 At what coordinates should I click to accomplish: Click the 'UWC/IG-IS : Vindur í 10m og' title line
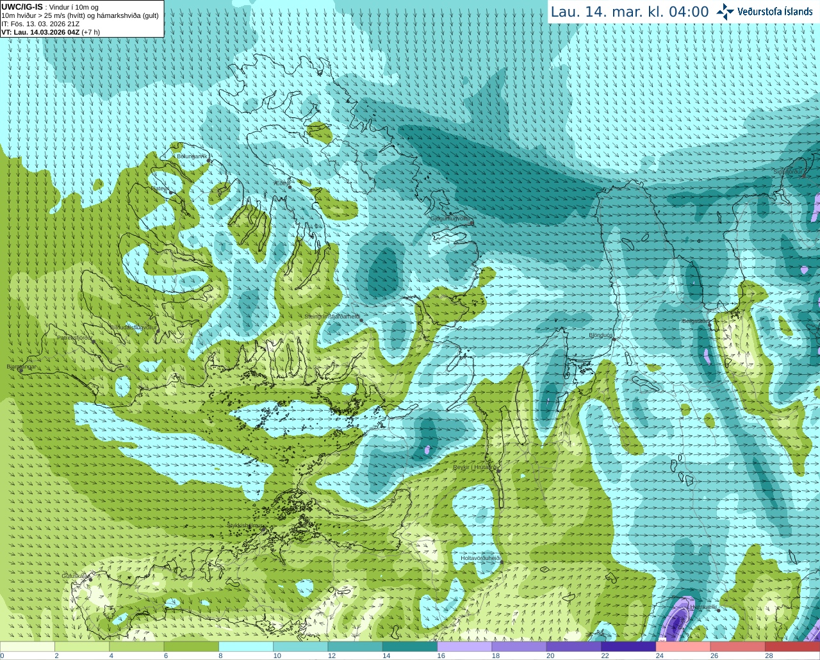50,7
